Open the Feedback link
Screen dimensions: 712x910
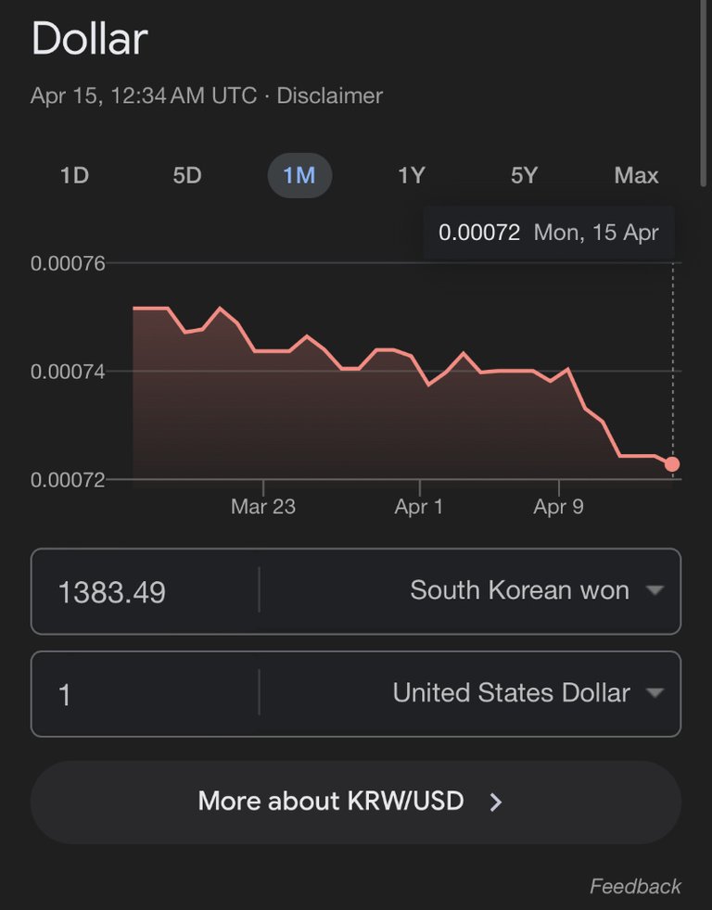635,887
